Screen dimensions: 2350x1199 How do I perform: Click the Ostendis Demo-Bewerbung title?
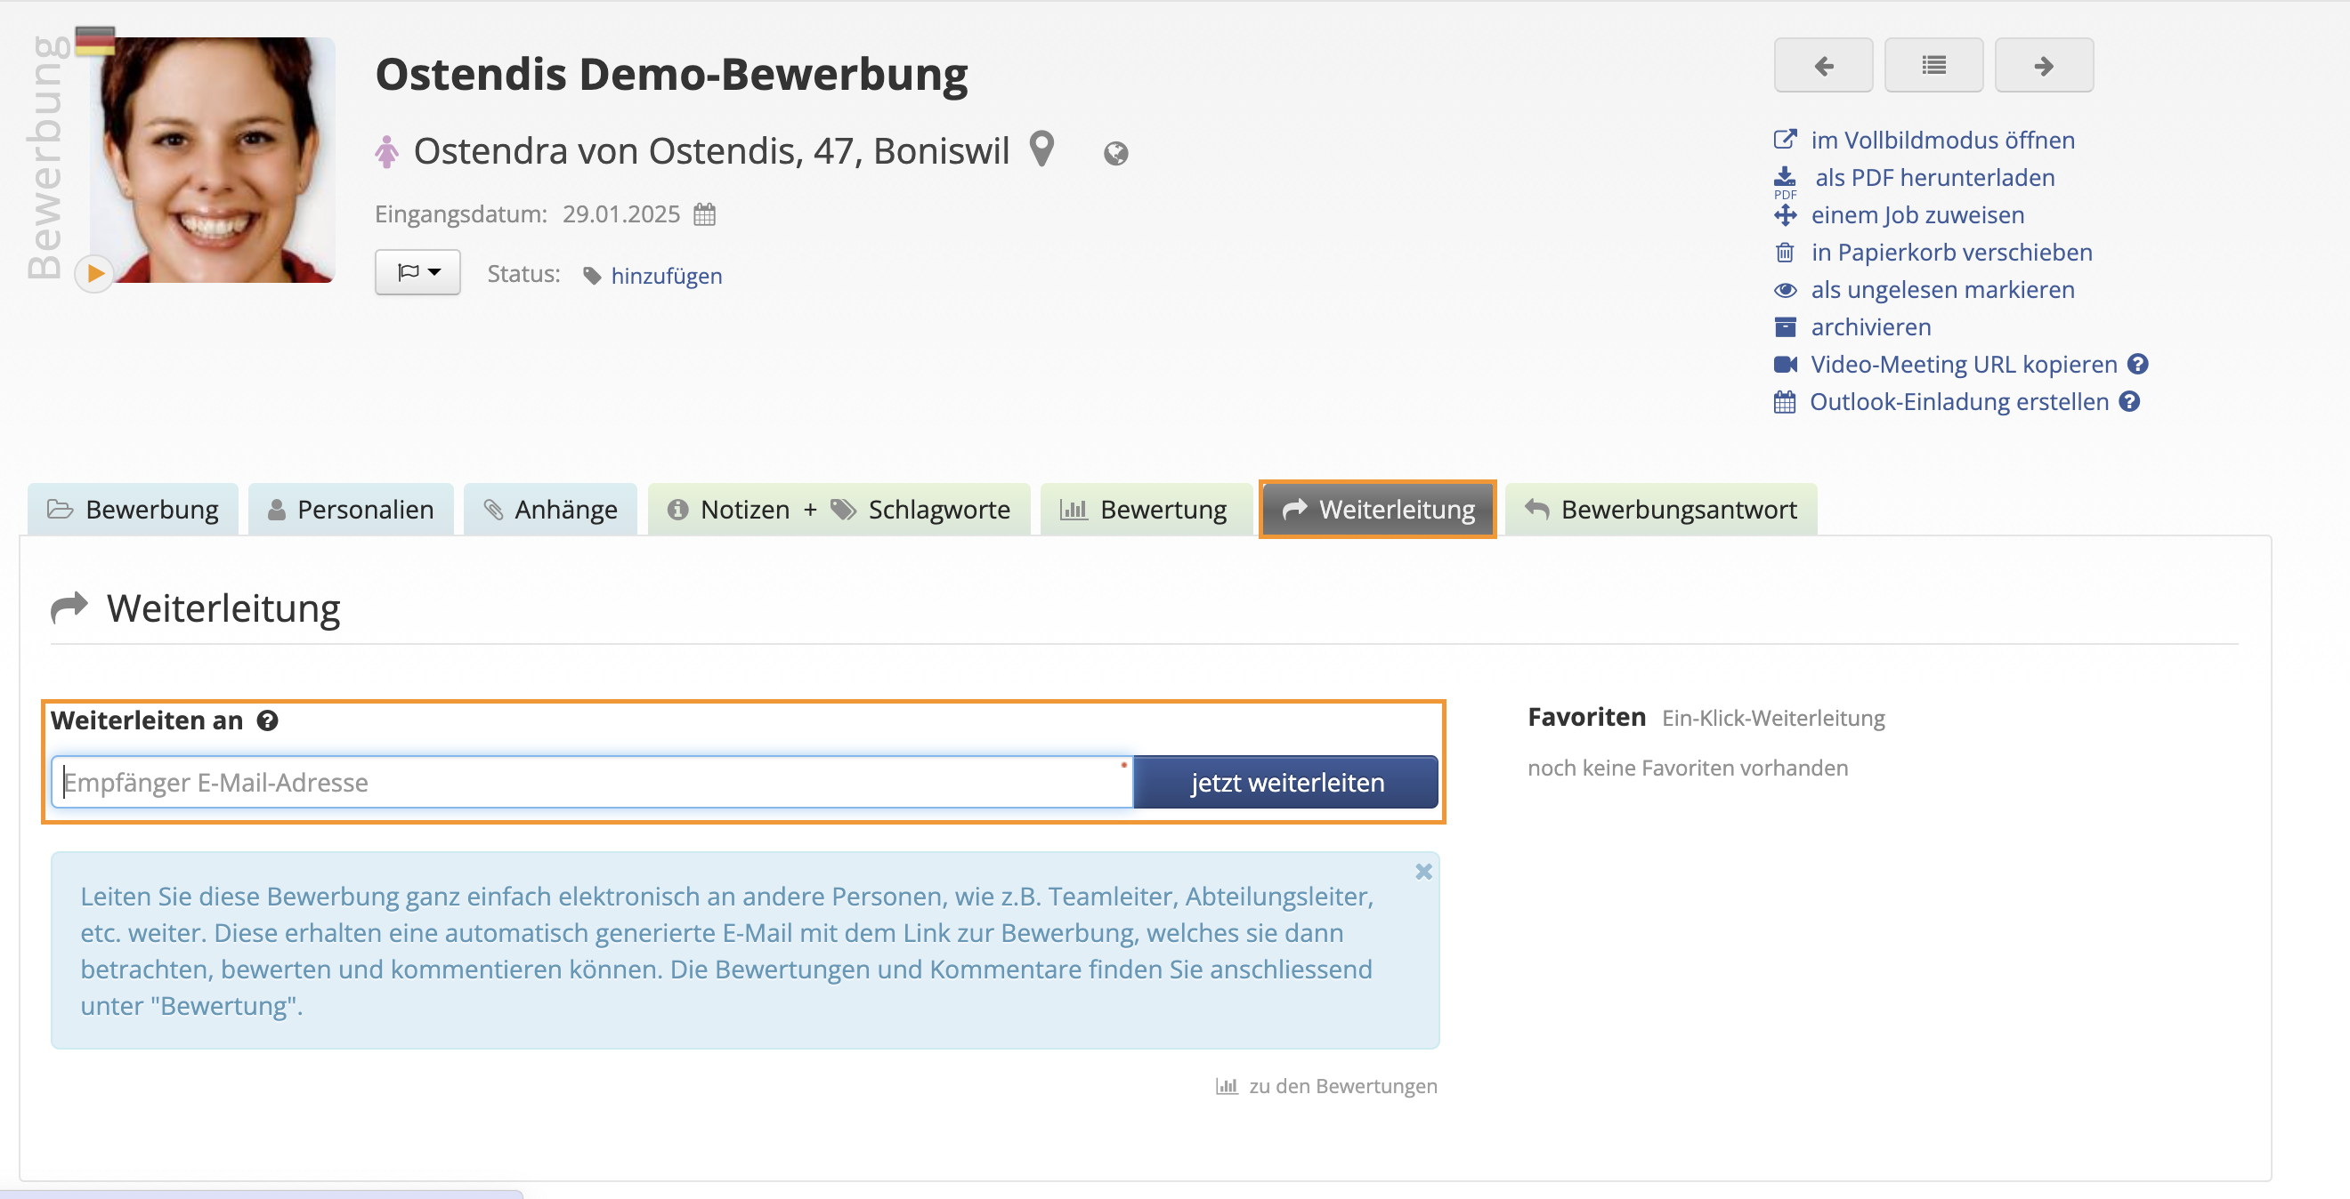tap(671, 74)
